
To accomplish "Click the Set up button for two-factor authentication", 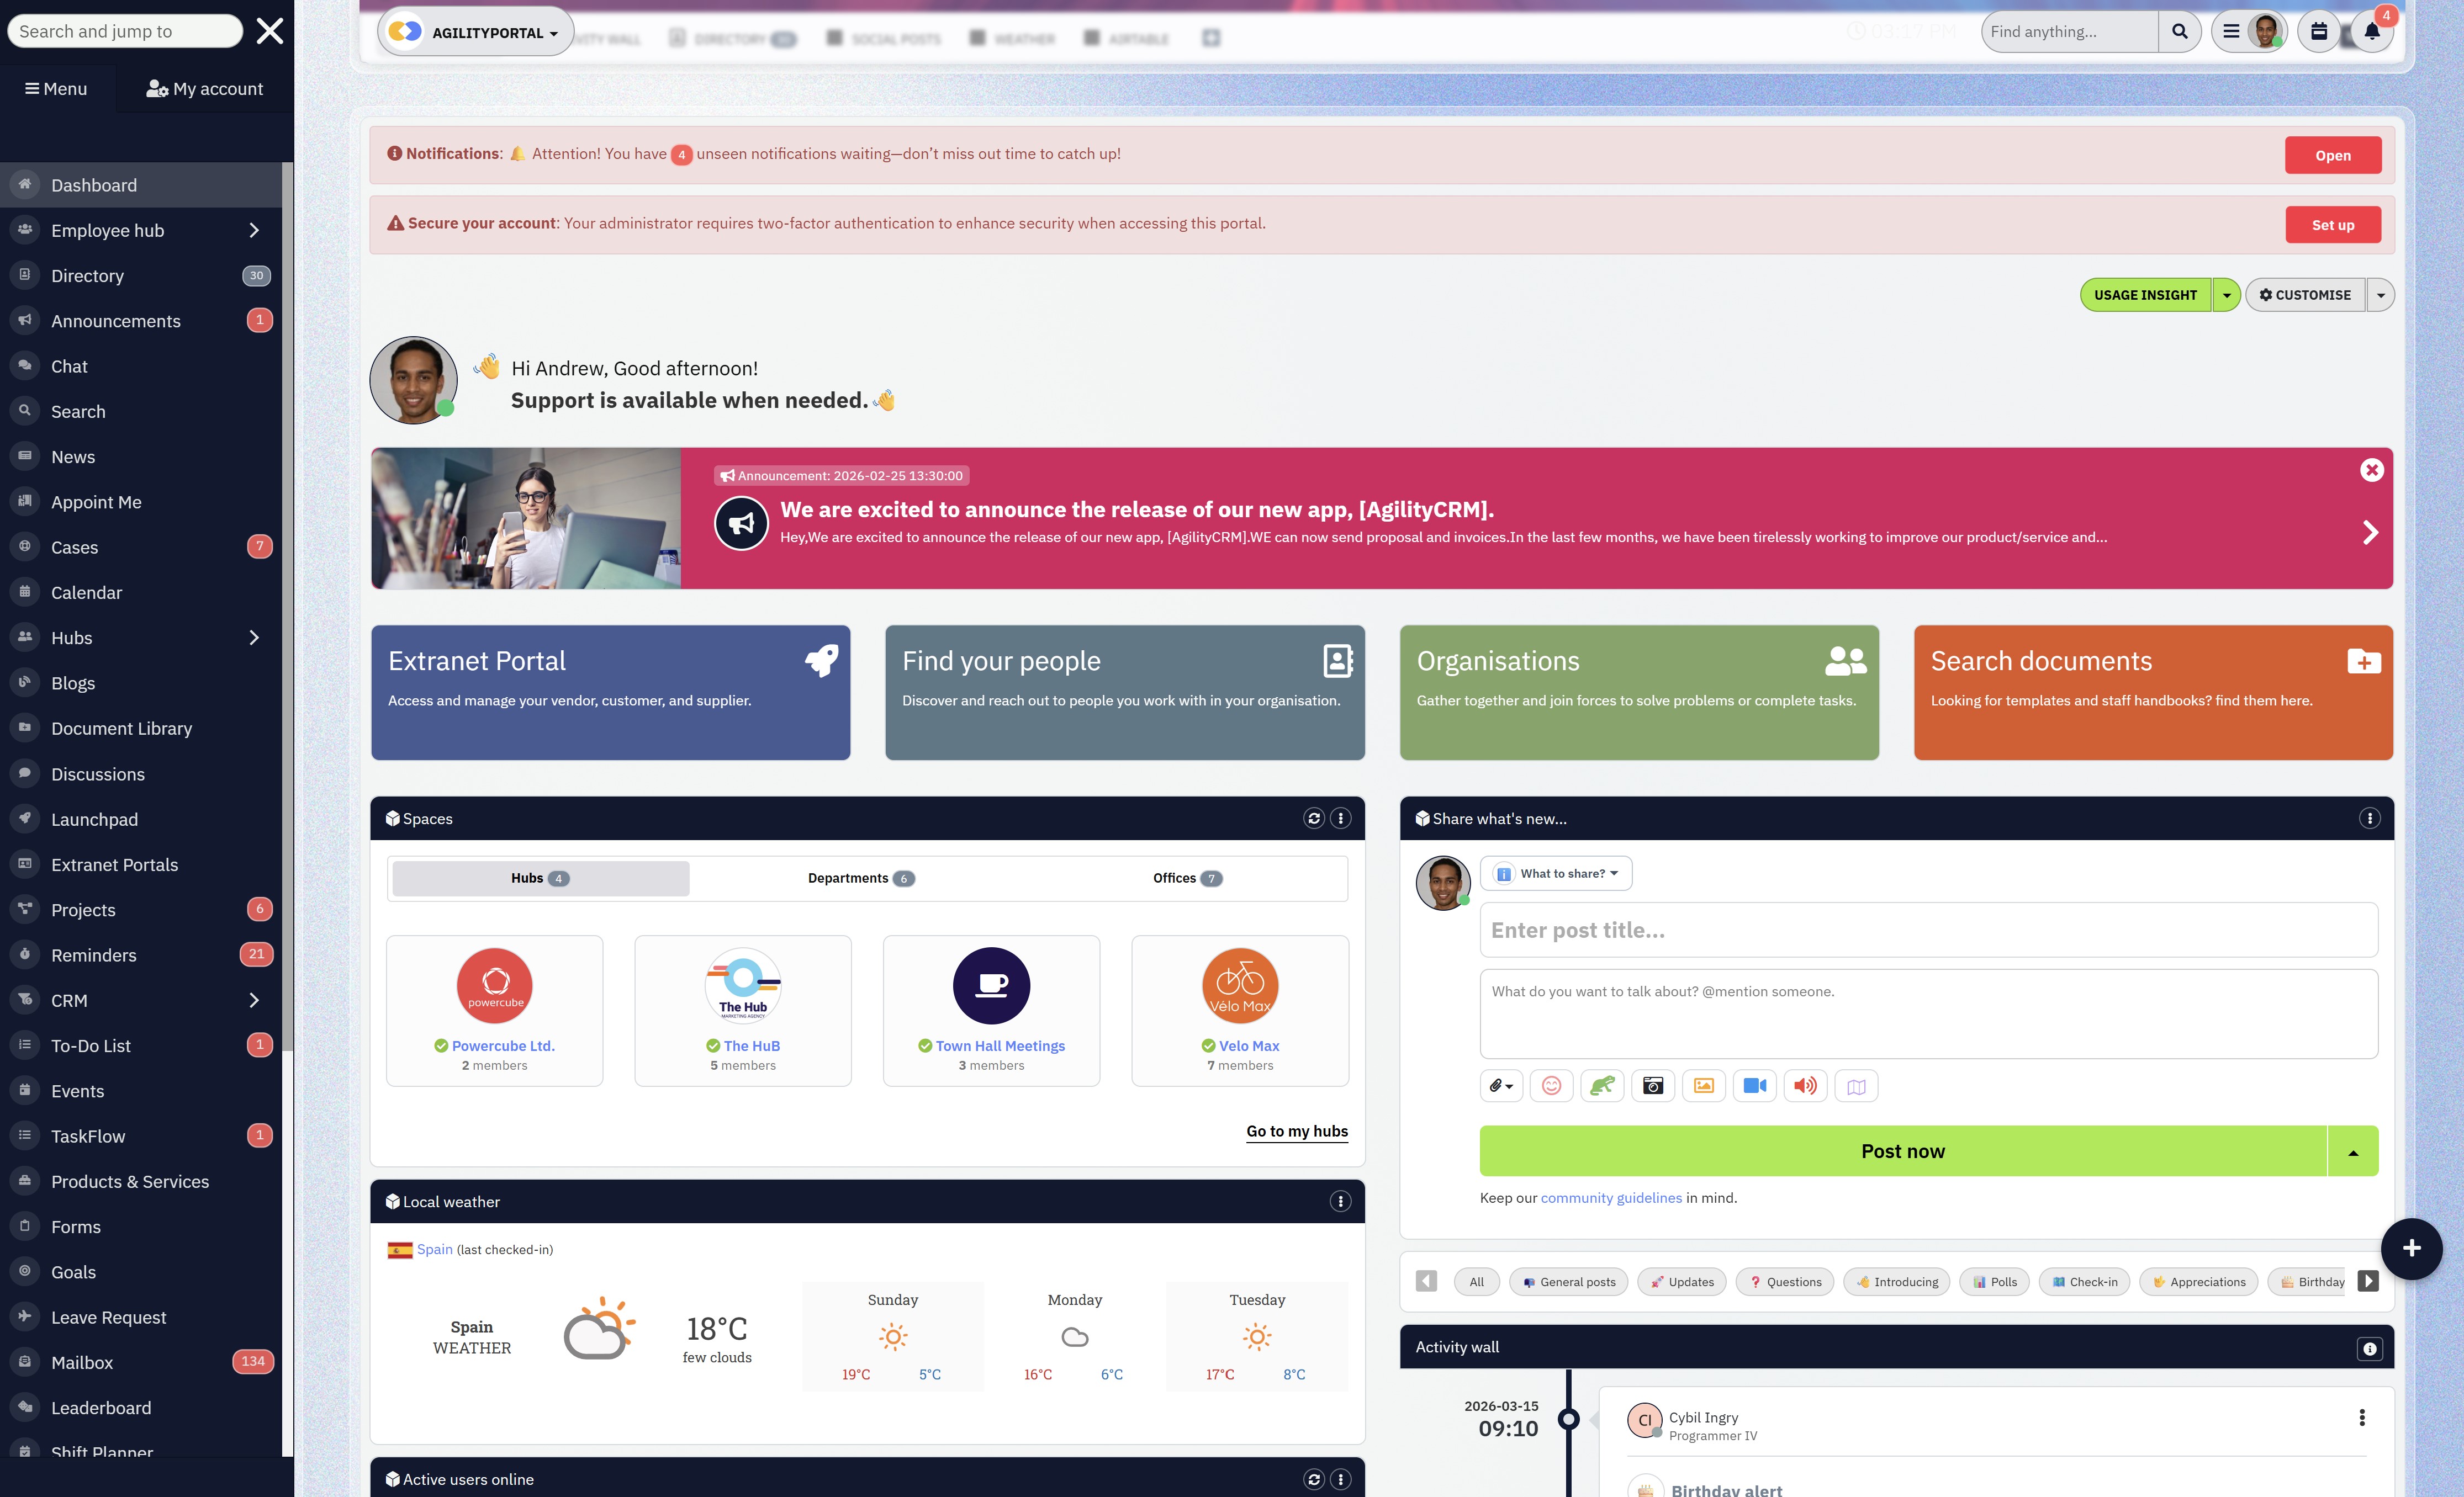I will [x=2333, y=224].
